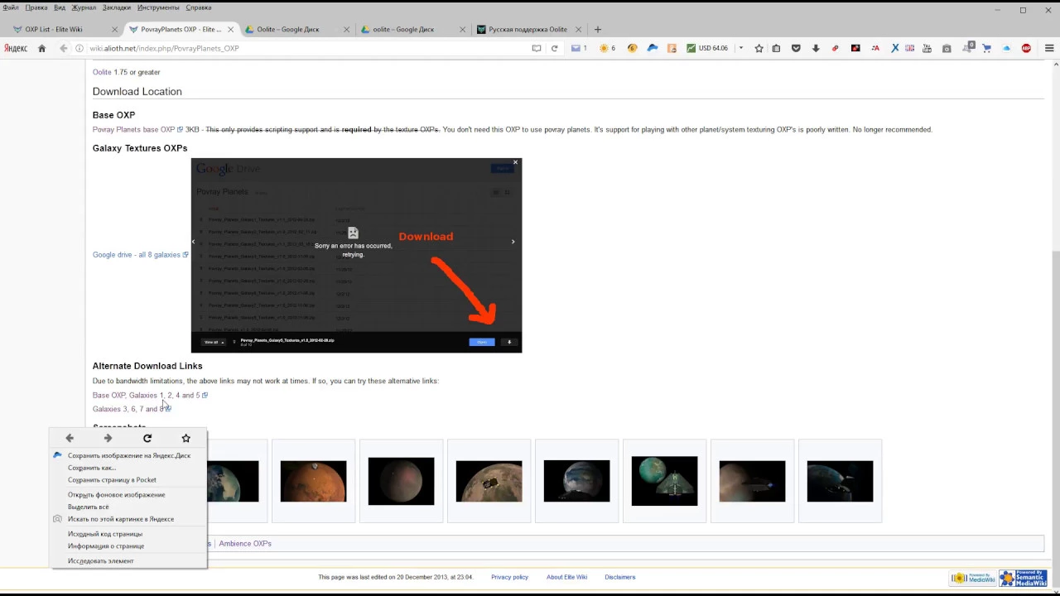Viewport: 1060px width, 596px height.
Task: Open the Adblock Plus ABP icon
Action: point(1027,48)
